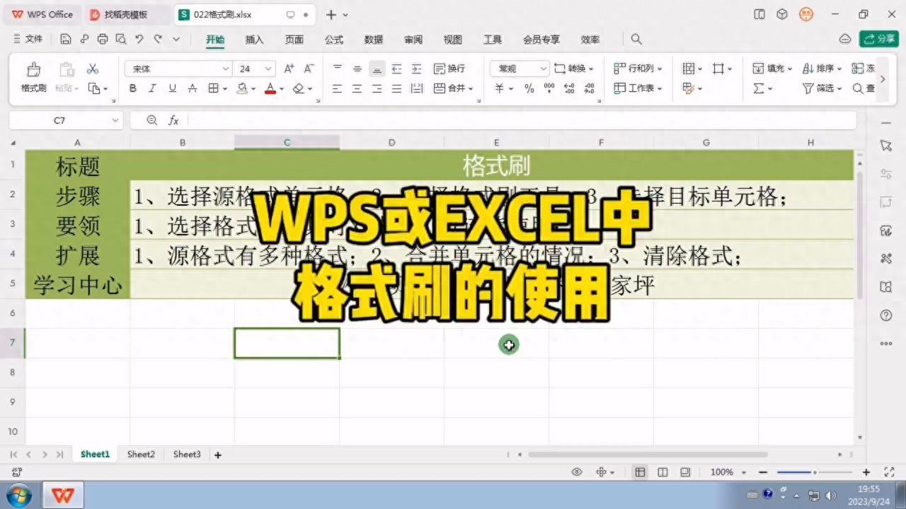
Task: Increase indent in cell
Action: tap(417, 69)
